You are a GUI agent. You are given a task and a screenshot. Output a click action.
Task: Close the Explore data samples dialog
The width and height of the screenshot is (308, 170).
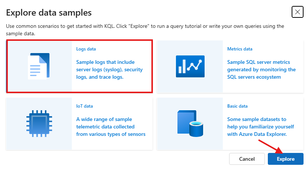point(297,12)
